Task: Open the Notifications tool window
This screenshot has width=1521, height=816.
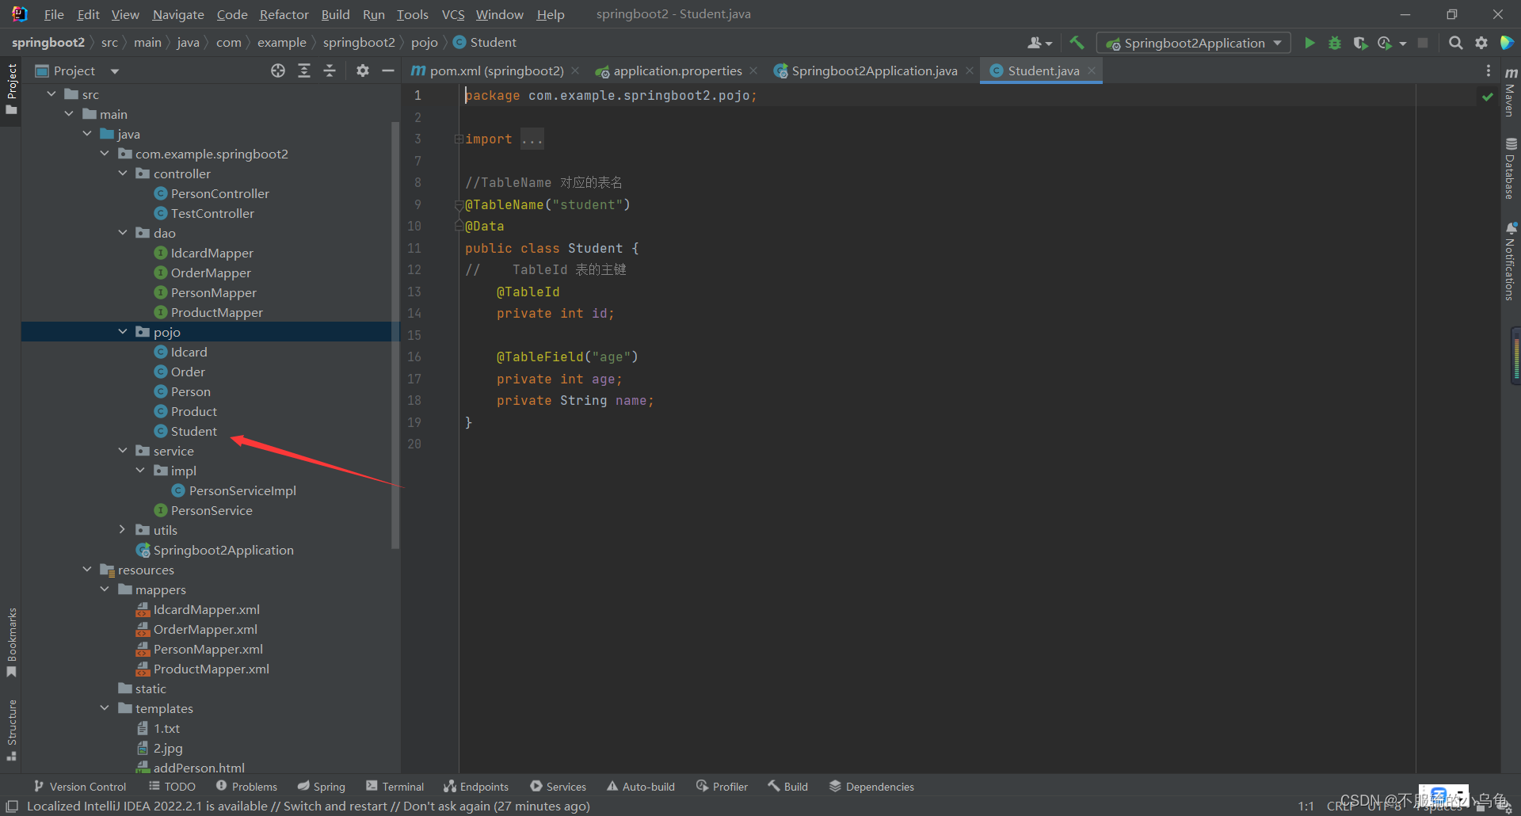Action: point(1511,261)
